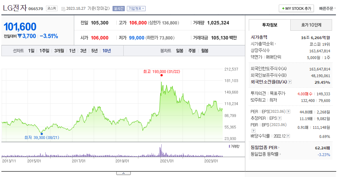Open 동일업종 등락률 link
Viewport: 338px width, 177px height.
[264, 154]
